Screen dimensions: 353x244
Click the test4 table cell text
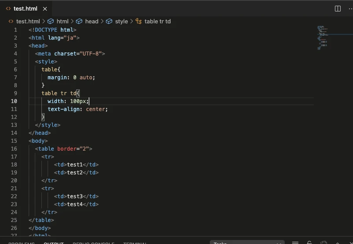[x=75, y=204]
